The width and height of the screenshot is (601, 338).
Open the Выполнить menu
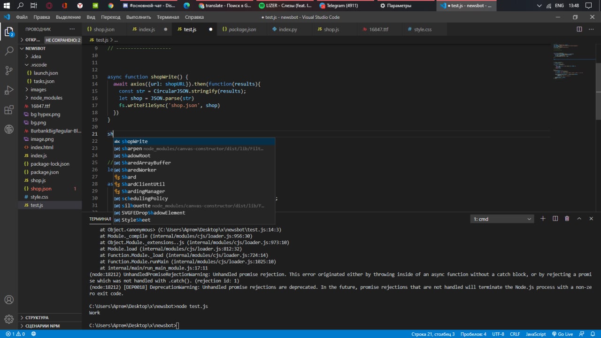tap(139, 17)
